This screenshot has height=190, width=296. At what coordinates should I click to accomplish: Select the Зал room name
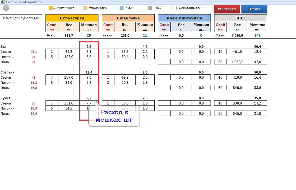coord(3,46)
